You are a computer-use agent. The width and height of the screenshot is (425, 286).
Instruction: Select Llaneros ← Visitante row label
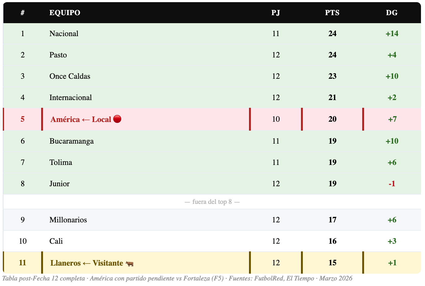87,263
